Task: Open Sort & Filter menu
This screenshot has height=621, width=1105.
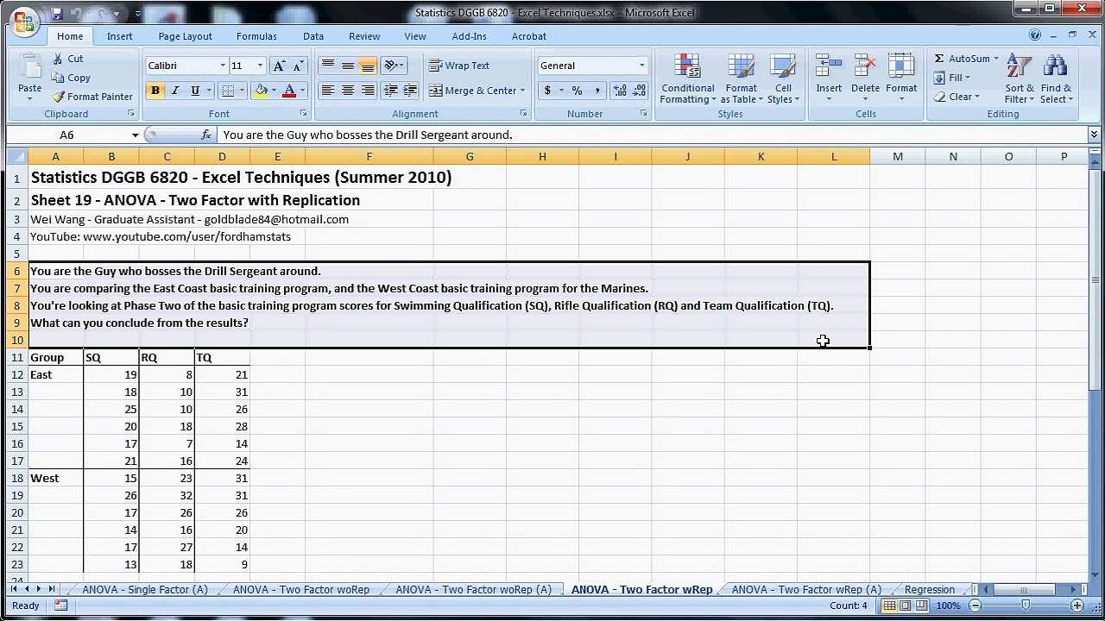Action: tap(1019, 79)
